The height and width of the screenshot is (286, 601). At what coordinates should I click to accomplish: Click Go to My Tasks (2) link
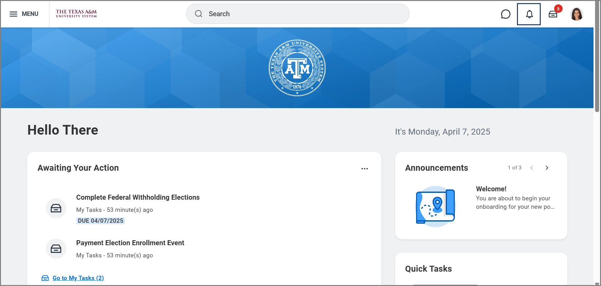click(x=78, y=278)
